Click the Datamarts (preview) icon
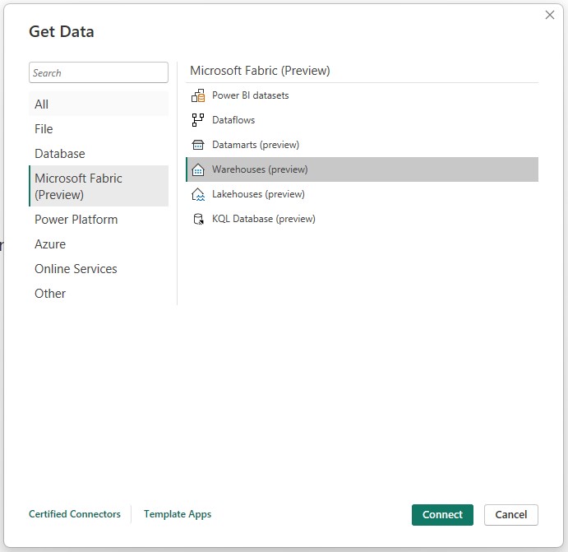568x552 pixels. coord(198,145)
